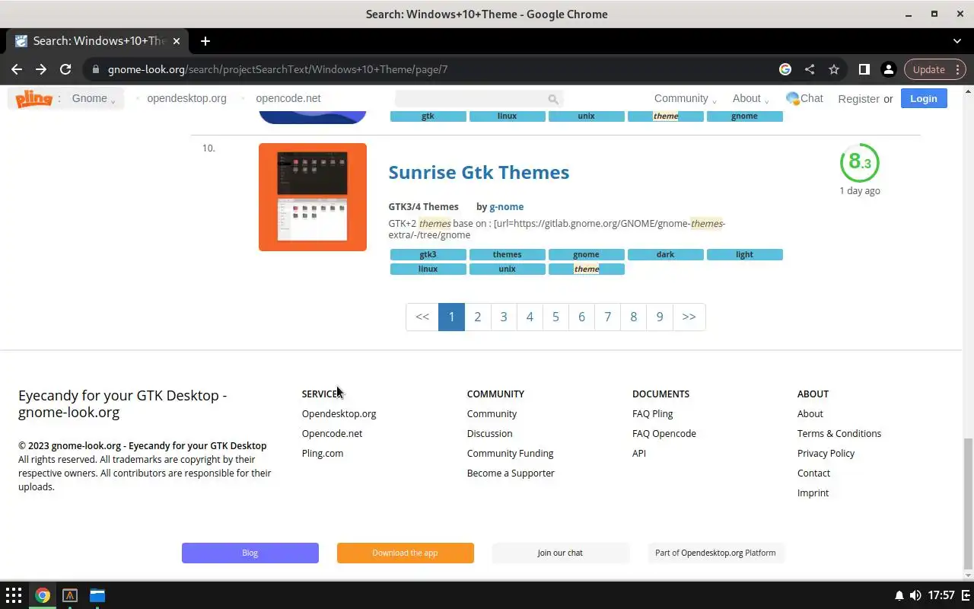This screenshot has width=974, height=609.
Task: Click the next pages >> button
Action: [689, 317]
